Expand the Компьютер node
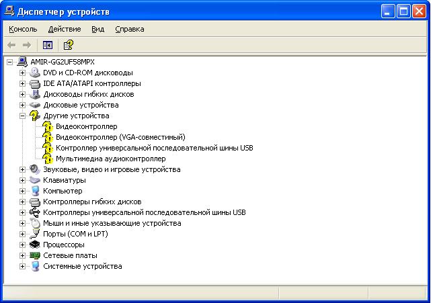The width and height of the screenshot is (433, 303). (x=22, y=191)
